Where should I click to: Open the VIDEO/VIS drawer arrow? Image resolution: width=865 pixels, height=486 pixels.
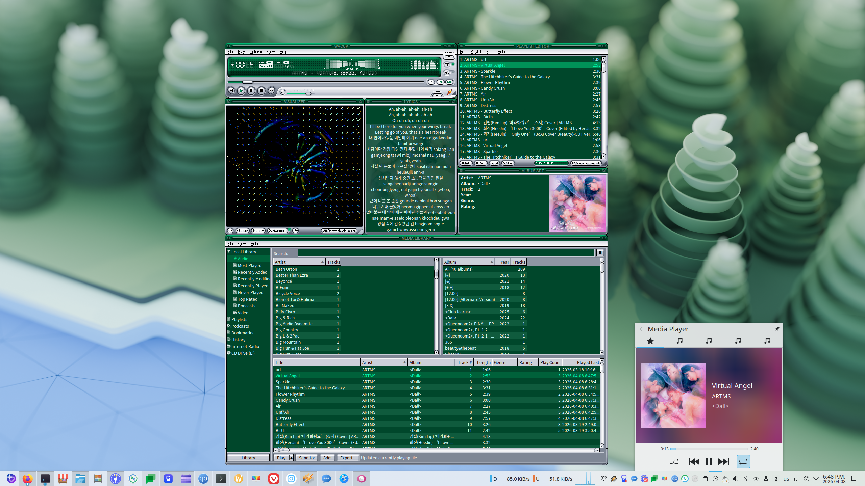449,57
